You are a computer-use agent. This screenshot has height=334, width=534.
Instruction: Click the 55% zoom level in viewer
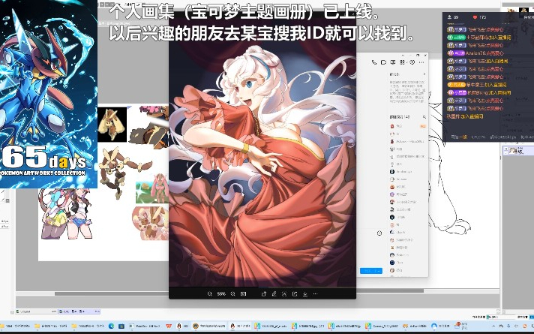[x=221, y=293]
